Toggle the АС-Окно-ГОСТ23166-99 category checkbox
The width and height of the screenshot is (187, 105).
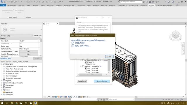click(83, 60)
